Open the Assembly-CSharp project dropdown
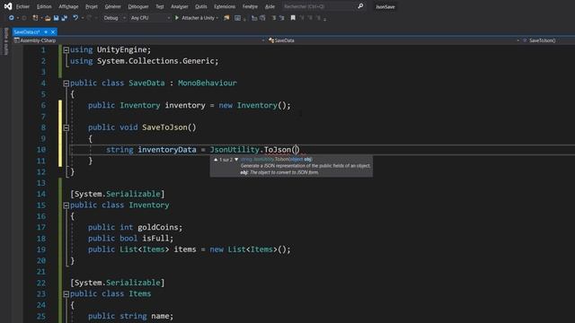575x323 pixels. click(x=139, y=40)
